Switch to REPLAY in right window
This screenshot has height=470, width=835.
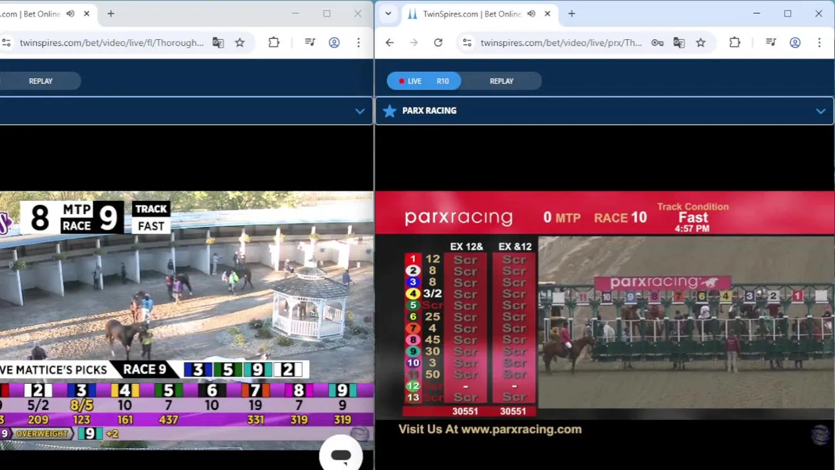[x=502, y=81]
